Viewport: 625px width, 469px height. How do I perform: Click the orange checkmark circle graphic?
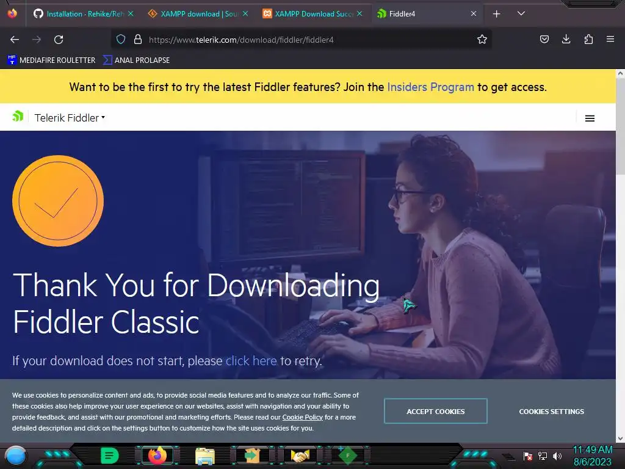tap(58, 200)
